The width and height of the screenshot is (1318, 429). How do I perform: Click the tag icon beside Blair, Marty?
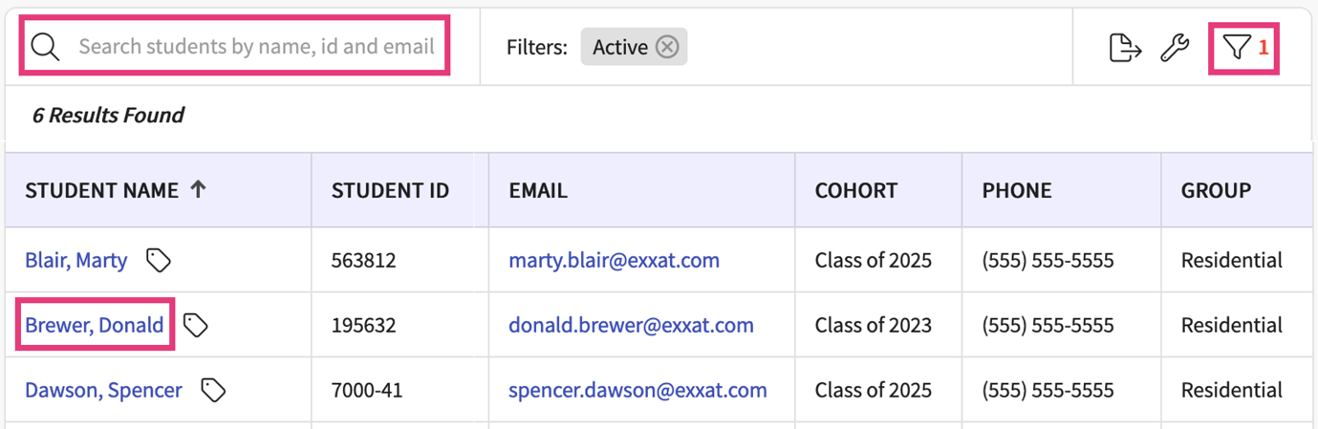pyautogui.click(x=159, y=260)
